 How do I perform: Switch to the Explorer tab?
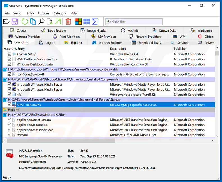(73, 43)
